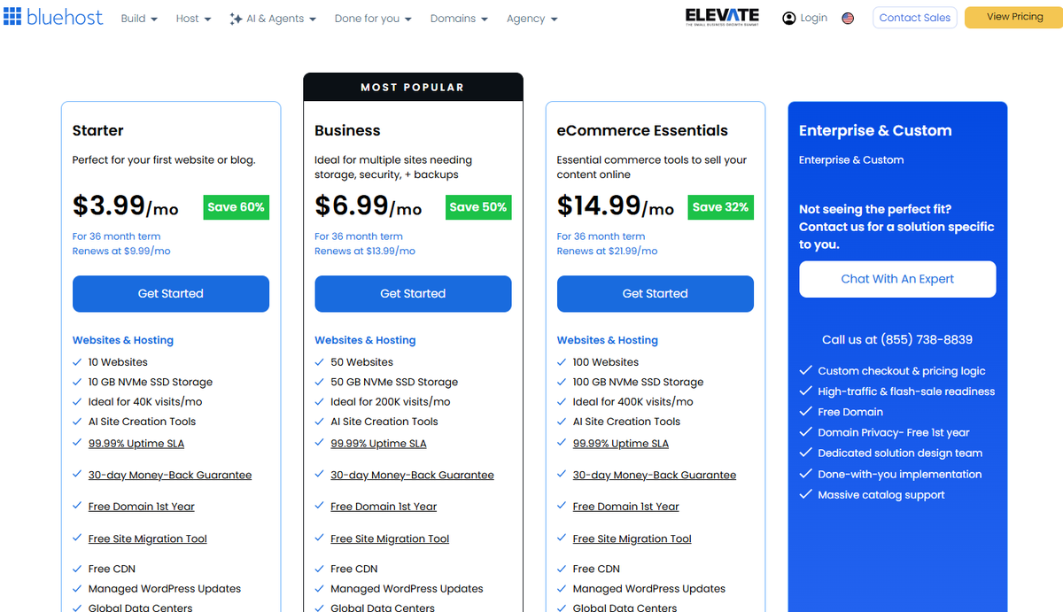Click the Enterprise & Custom heading
1063x612 pixels.
[875, 130]
